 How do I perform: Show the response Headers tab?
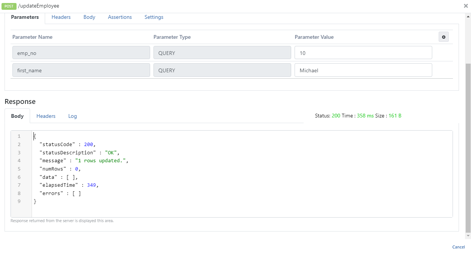click(46, 116)
